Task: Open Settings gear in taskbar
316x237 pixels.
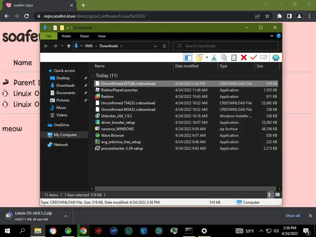Action: [x=204, y=231]
